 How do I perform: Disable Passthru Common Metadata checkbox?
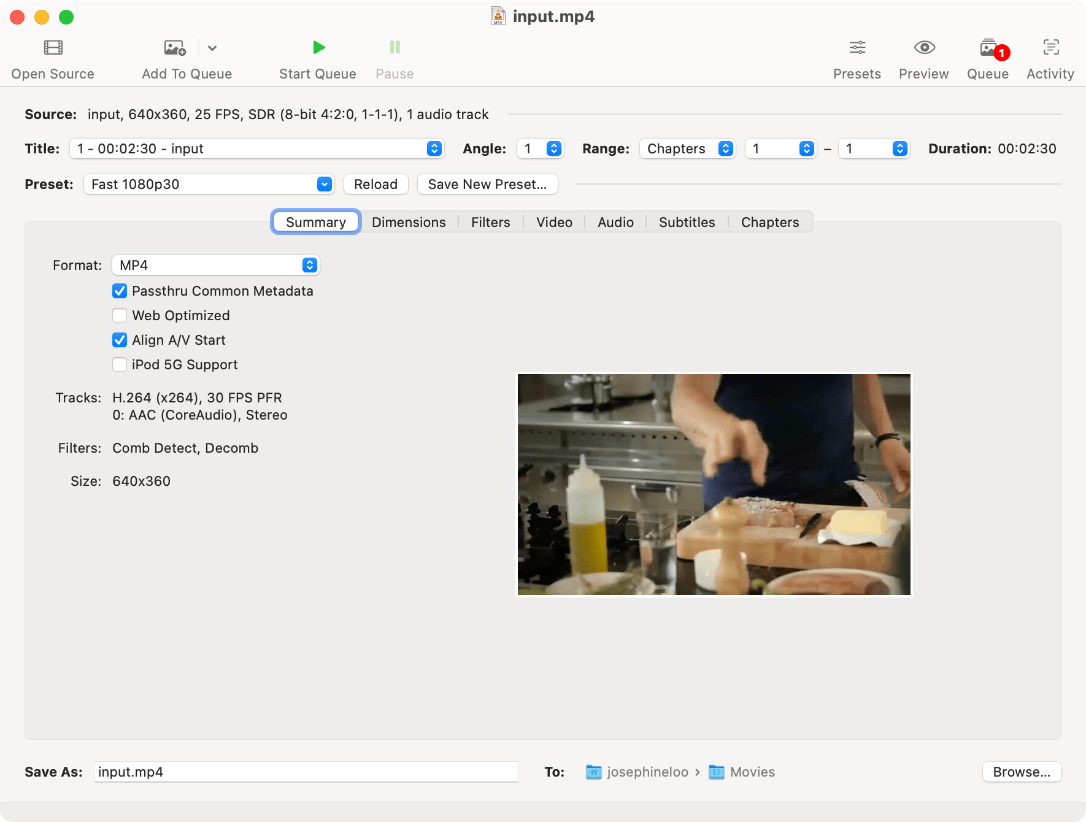tap(120, 291)
